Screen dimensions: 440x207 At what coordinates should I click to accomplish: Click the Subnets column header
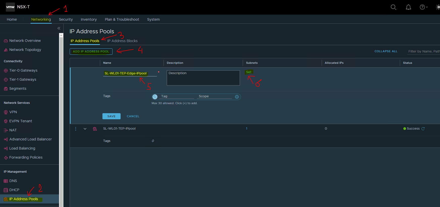(x=252, y=63)
